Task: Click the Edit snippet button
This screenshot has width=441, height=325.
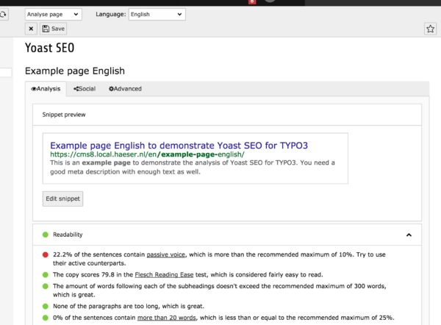Action: click(62, 199)
